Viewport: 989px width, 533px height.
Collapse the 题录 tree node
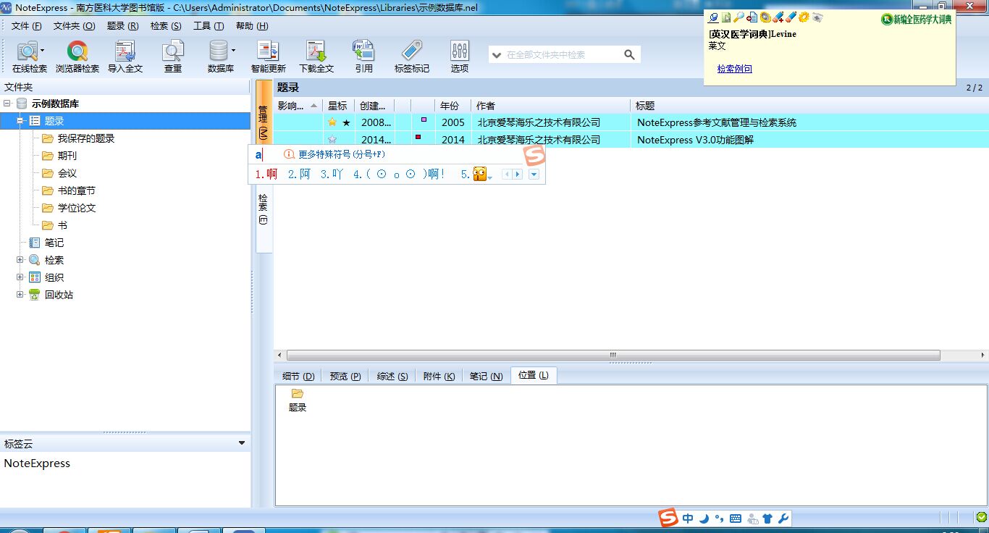point(20,121)
